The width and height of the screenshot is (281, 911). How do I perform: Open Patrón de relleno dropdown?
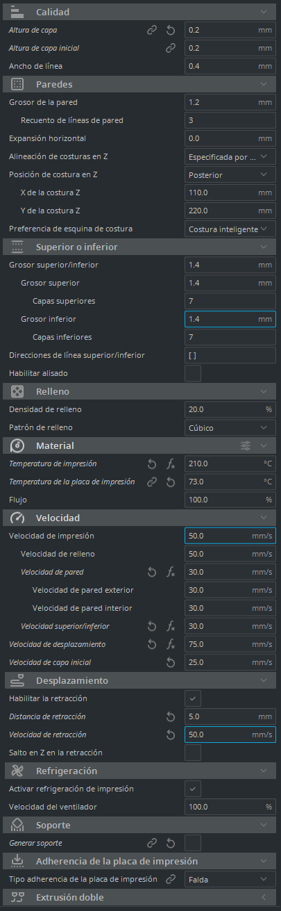pyautogui.click(x=230, y=427)
